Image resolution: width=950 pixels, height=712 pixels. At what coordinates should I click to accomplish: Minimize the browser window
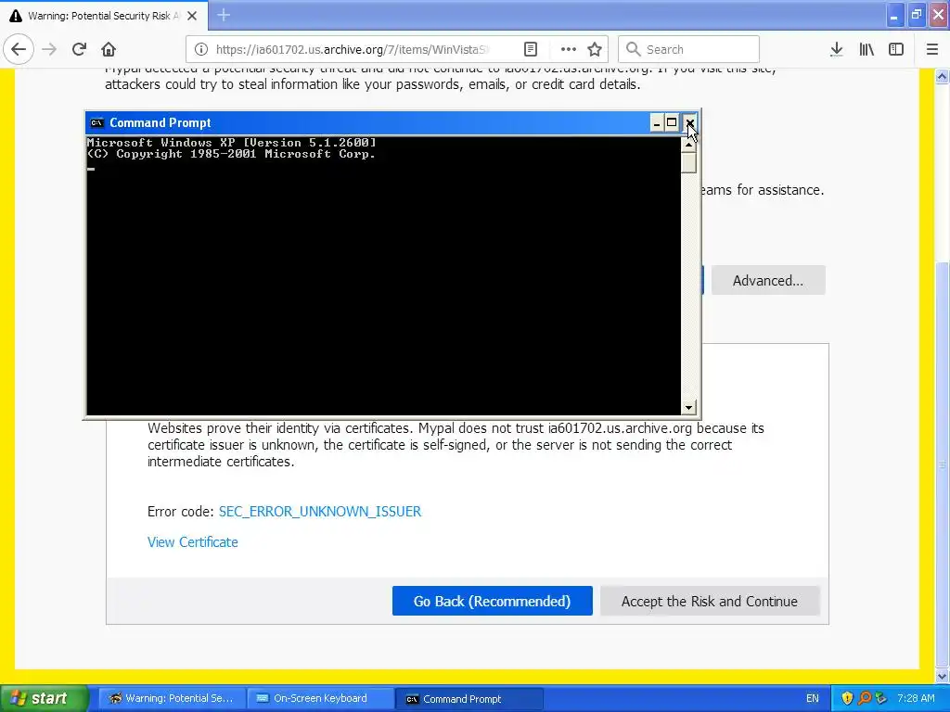[894, 15]
